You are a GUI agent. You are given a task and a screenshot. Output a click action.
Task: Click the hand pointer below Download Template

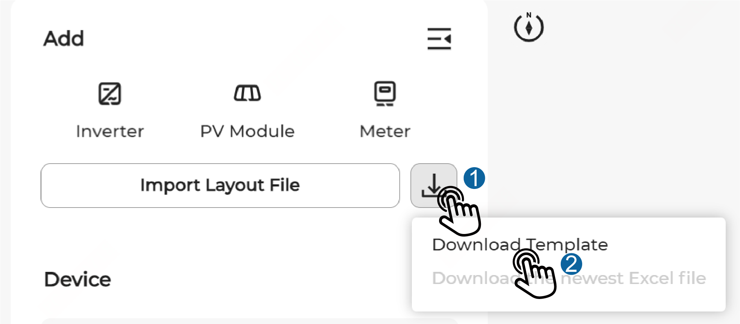(535, 275)
